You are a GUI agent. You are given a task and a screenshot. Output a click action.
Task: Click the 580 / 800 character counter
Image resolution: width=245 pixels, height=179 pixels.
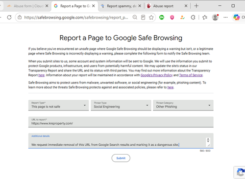coord(205,151)
